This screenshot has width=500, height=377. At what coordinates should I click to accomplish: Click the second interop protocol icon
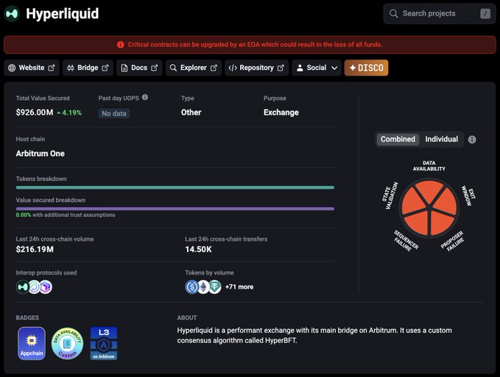pyautogui.click(x=35, y=286)
